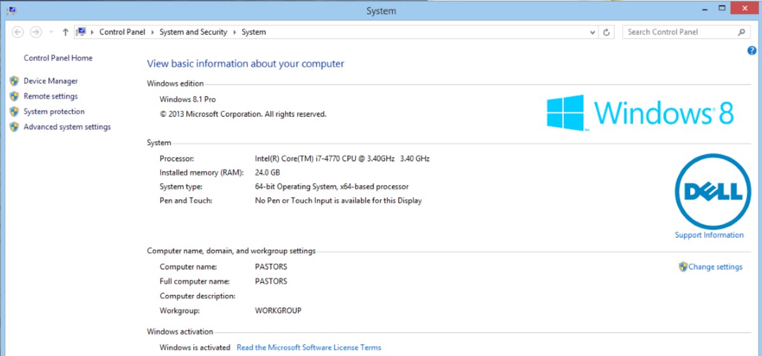Open System protection link
Image resolution: width=762 pixels, height=356 pixels.
coord(54,111)
